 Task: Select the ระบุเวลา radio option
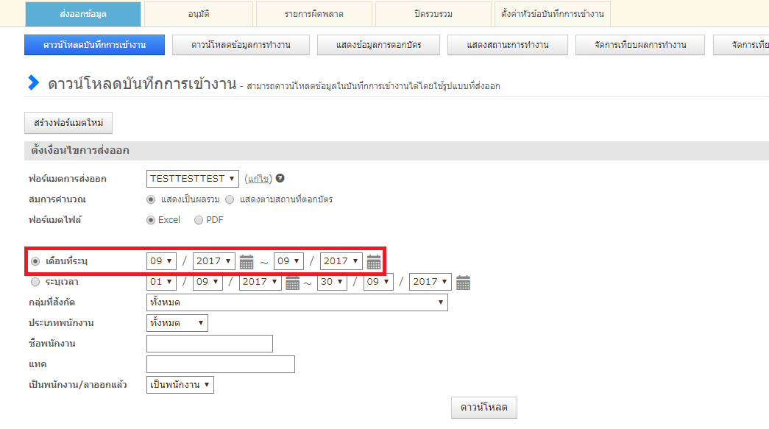coord(35,282)
